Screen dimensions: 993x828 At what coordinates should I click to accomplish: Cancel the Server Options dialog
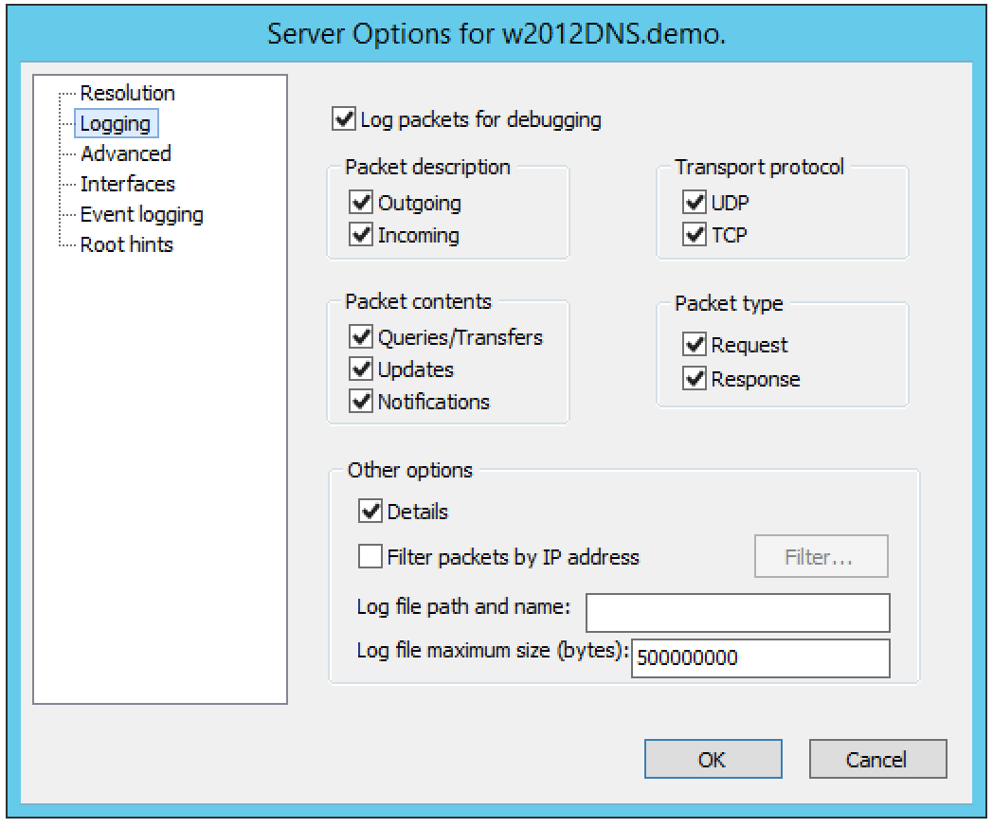tap(877, 759)
